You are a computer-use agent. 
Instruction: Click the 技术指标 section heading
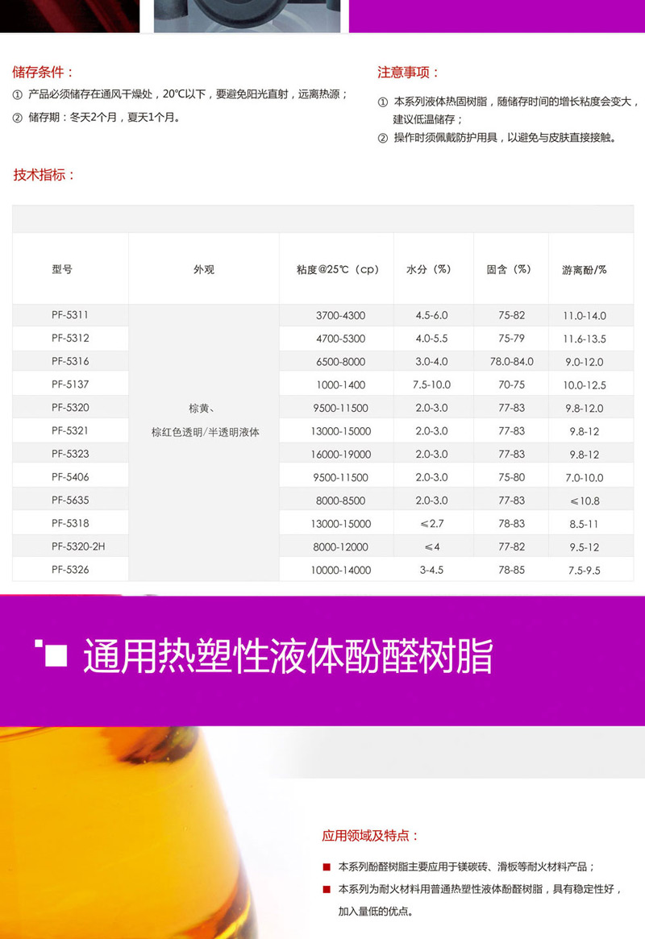pyautogui.click(x=44, y=175)
